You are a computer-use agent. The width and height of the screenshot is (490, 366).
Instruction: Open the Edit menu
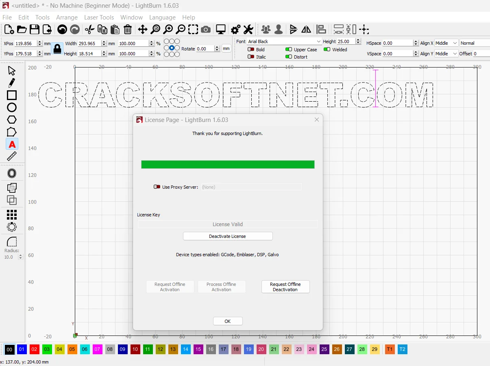24,17
